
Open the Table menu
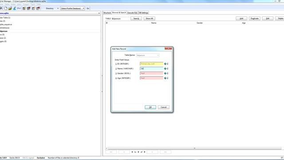pyautogui.click(x=7, y=4)
